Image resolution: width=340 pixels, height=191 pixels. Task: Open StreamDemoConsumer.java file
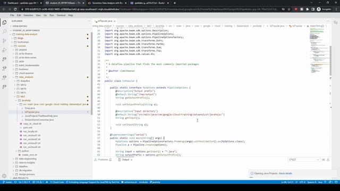tap(39, 120)
